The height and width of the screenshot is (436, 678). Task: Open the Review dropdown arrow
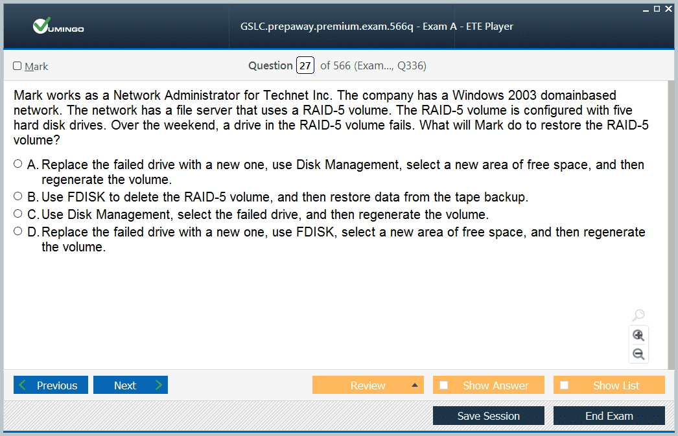pyautogui.click(x=415, y=385)
